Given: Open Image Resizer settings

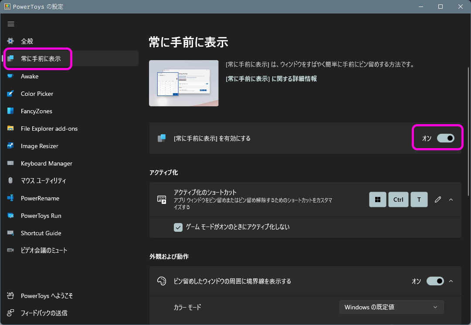Looking at the screenshot, I should tap(71, 146).
